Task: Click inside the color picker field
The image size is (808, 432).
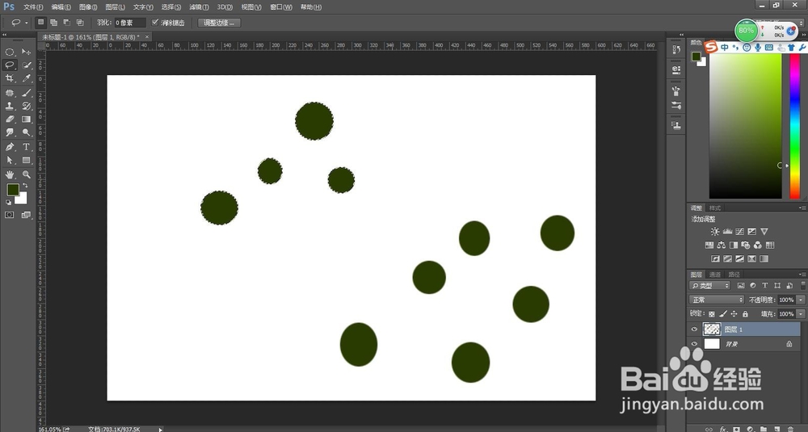Action: point(746,126)
